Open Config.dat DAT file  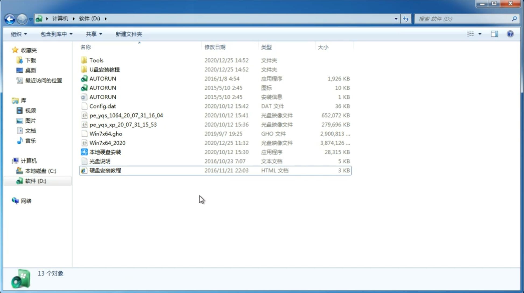[103, 106]
